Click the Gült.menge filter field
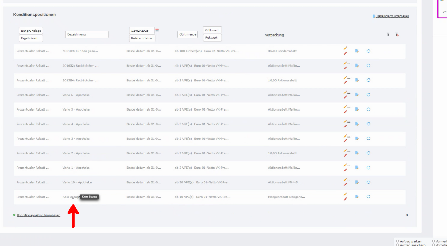 [187, 34]
